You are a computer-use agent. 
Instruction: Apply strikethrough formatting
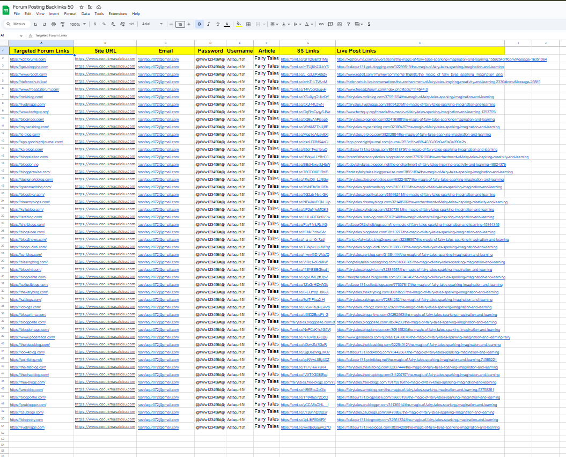tap(218, 24)
